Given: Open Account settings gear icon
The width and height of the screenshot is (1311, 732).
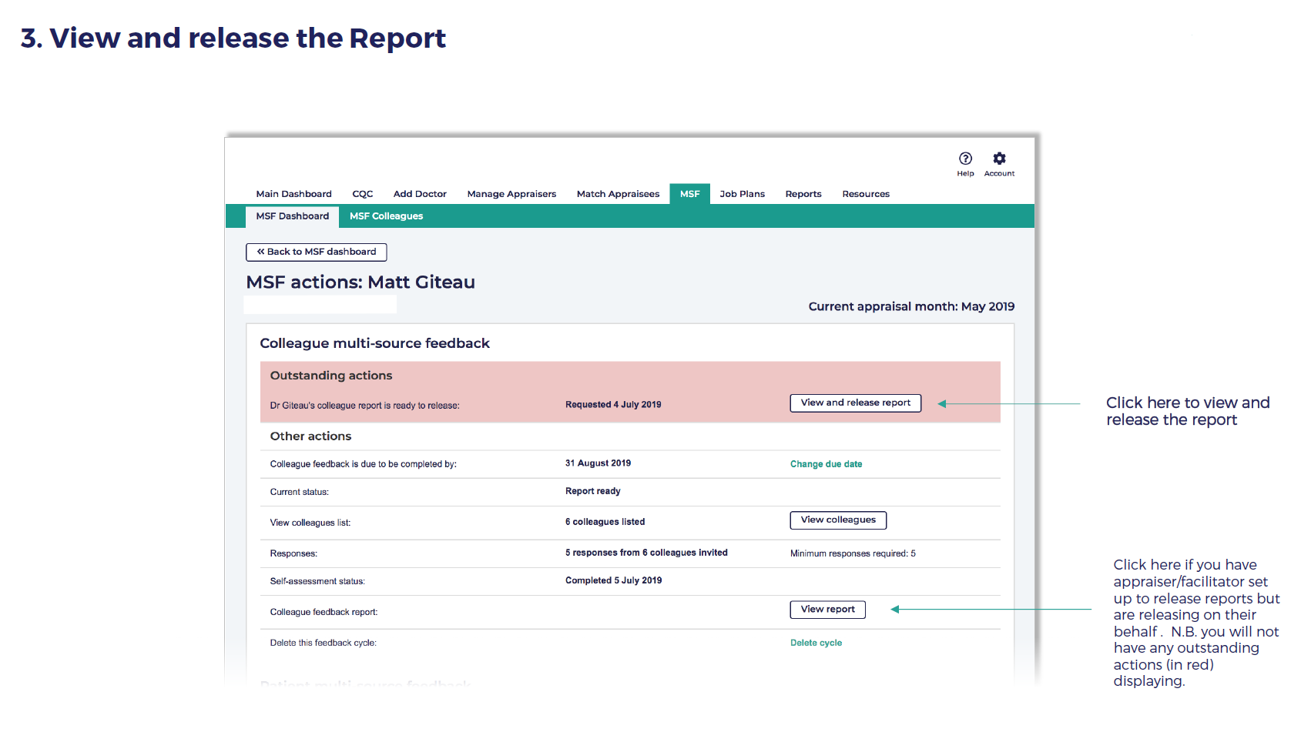Looking at the screenshot, I should pyautogui.click(x=999, y=159).
